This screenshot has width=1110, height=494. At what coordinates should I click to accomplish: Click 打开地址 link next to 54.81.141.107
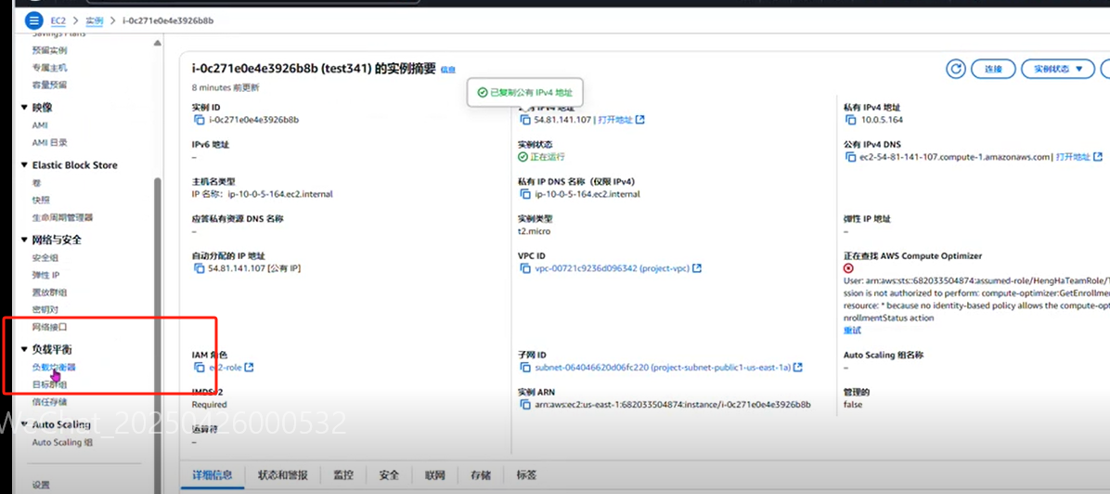click(614, 120)
